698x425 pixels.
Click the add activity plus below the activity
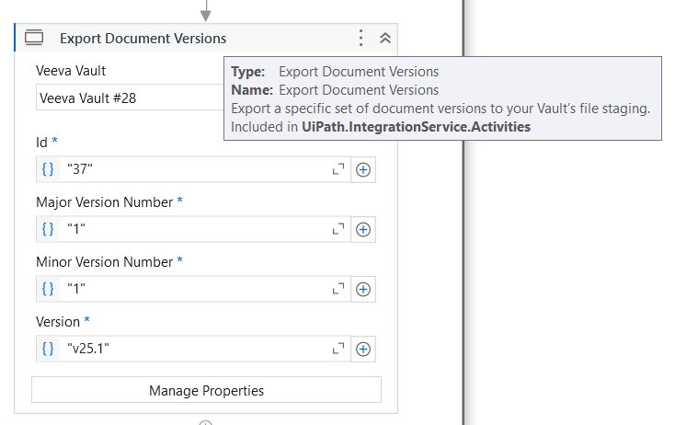(205, 422)
